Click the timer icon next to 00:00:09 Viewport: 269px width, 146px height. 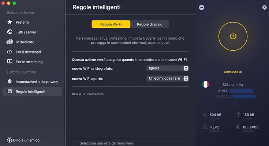[x=238, y=127]
